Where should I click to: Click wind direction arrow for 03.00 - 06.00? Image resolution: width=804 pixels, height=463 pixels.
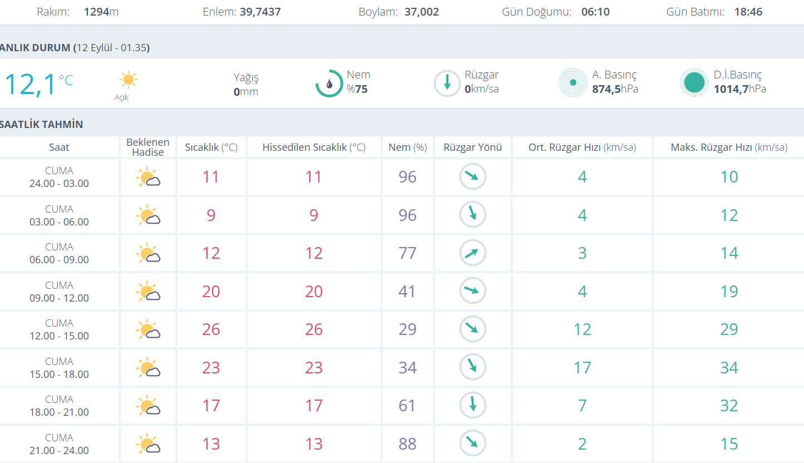[x=472, y=215]
